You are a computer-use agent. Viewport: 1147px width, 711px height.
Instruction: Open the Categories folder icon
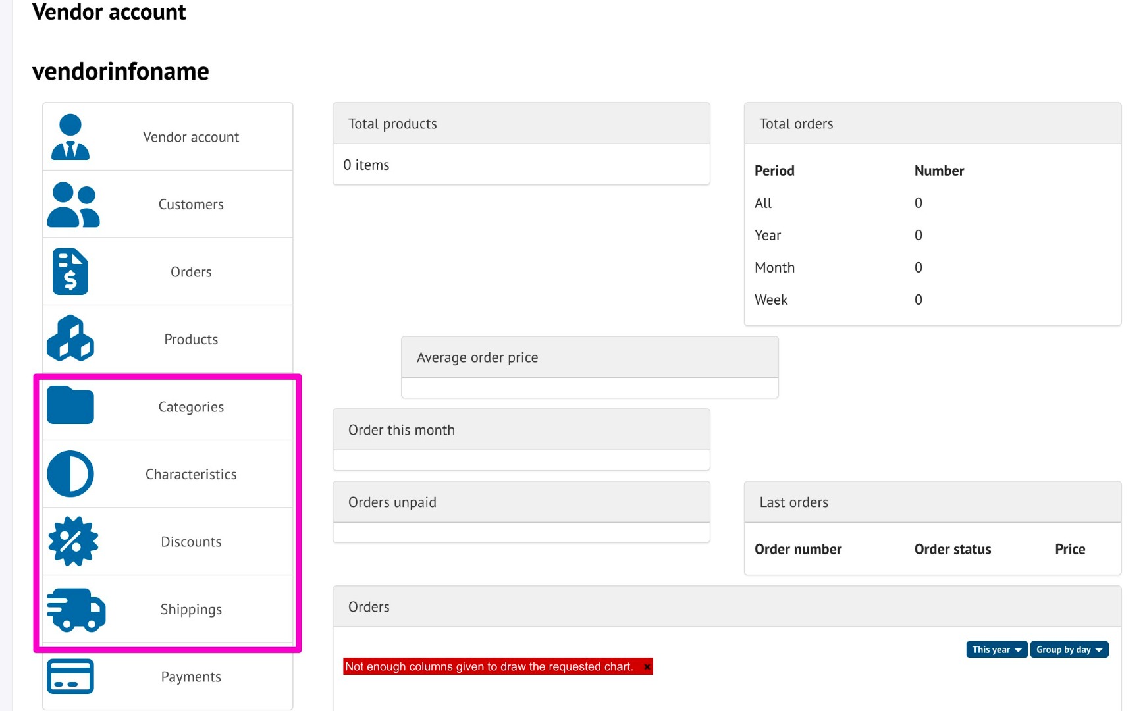click(70, 406)
